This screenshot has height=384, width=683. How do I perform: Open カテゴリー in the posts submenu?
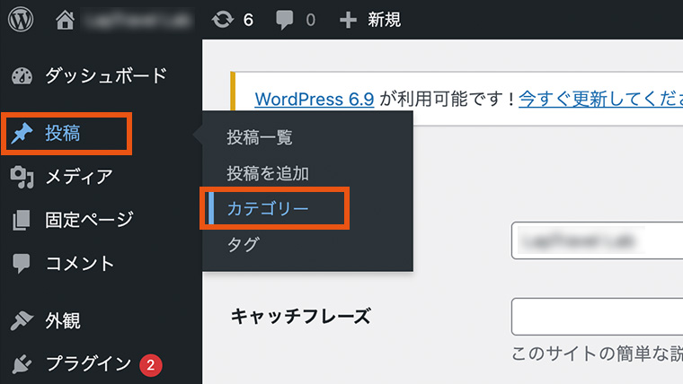point(268,208)
